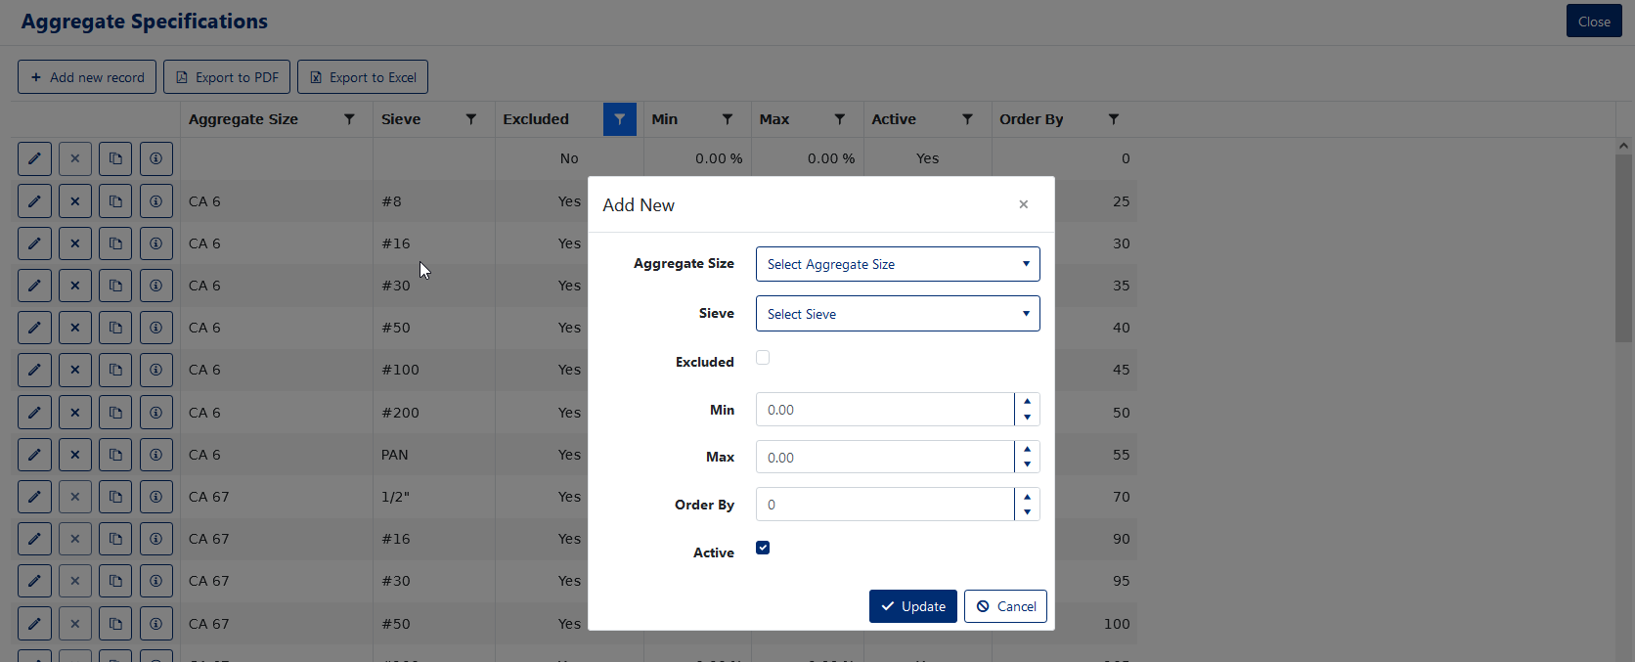1635x662 pixels.
Task: Open the Select Sieve dropdown
Action: point(898,314)
